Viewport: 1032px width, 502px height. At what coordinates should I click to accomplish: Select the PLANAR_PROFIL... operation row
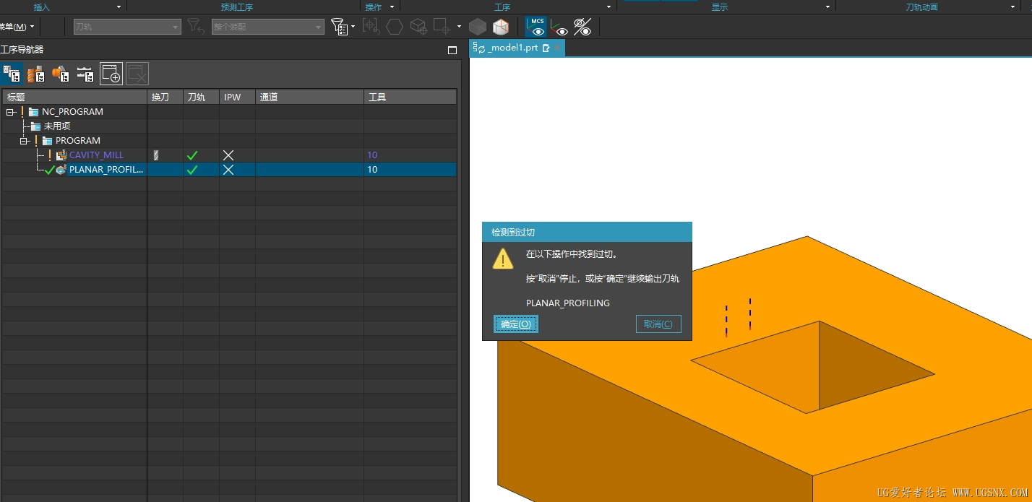click(x=229, y=169)
